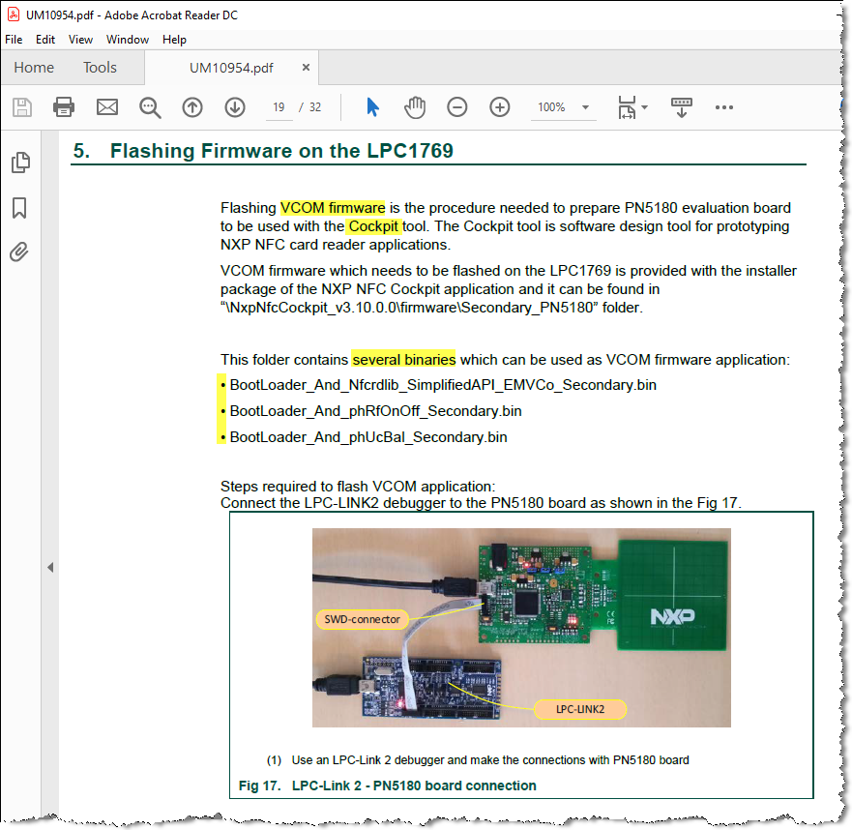Select the UM10954.pdf document tab

pos(231,68)
